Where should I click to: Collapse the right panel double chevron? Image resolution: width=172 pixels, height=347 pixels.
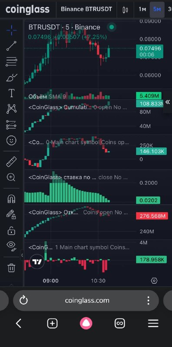tap(168, 102)
